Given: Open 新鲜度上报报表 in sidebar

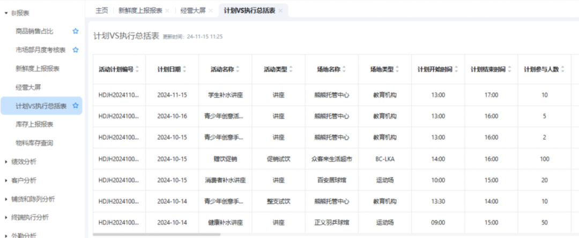Looking at the screenshot, I should (x=38, y=69).
